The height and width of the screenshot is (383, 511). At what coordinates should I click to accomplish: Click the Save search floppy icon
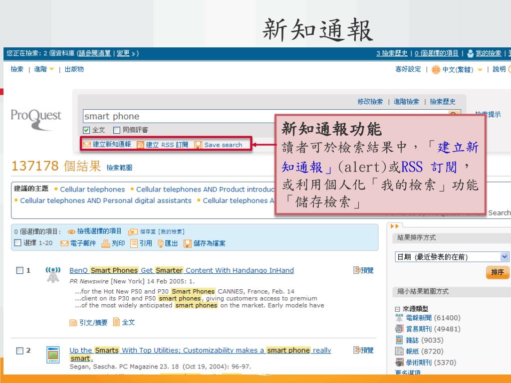click(x=198, y=145)
